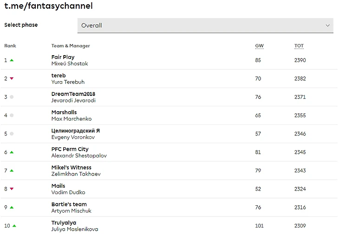Screen dimensions: 339x234
Task: Click red down arrow beside rank 2
Action: pyautogui.click(x=12, y=78)
